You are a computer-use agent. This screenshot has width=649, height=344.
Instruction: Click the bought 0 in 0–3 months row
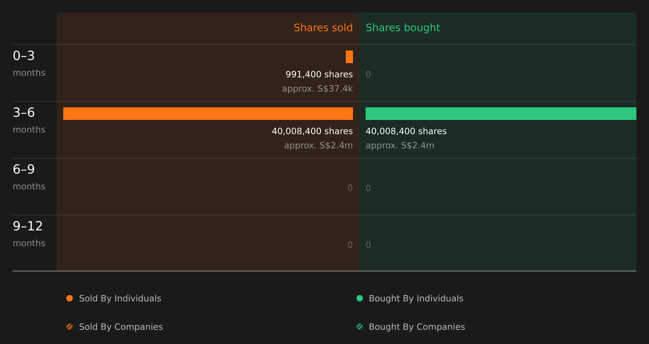click(x=368, y=74)
